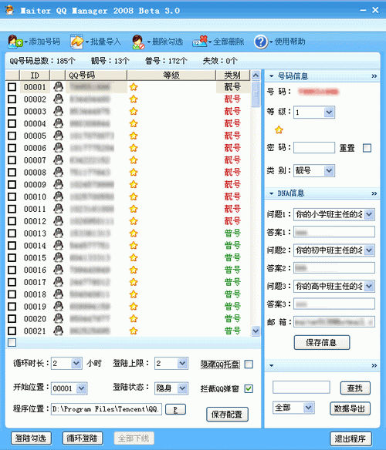The height and width of the screenshot is (450, 386).
Task: Sort by the 类别 column header
Action: point(232,76)
